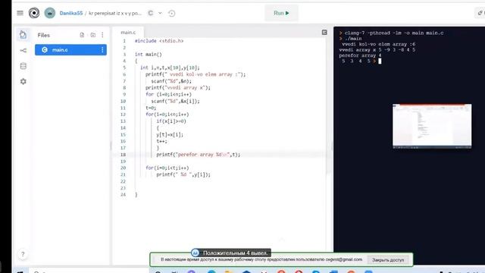Select the Files sidebar icon
The height and width of the screenshot is (273, 485).
23,35
